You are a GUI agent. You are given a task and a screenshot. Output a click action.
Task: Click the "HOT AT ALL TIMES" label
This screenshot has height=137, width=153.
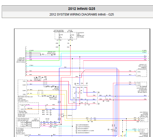(x=70, y=31)
